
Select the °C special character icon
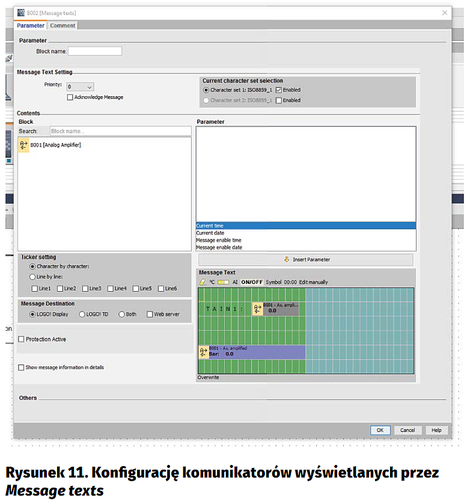(212, 282)
